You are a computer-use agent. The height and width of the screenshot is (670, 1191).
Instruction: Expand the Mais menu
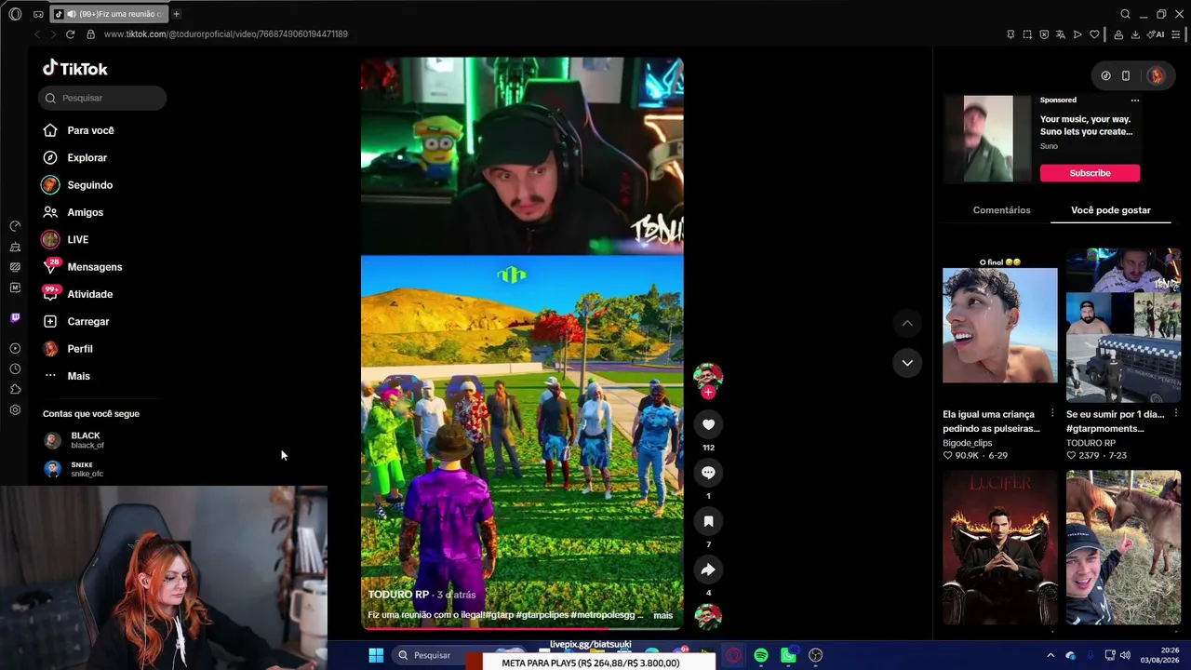click(x=66, y=376)
